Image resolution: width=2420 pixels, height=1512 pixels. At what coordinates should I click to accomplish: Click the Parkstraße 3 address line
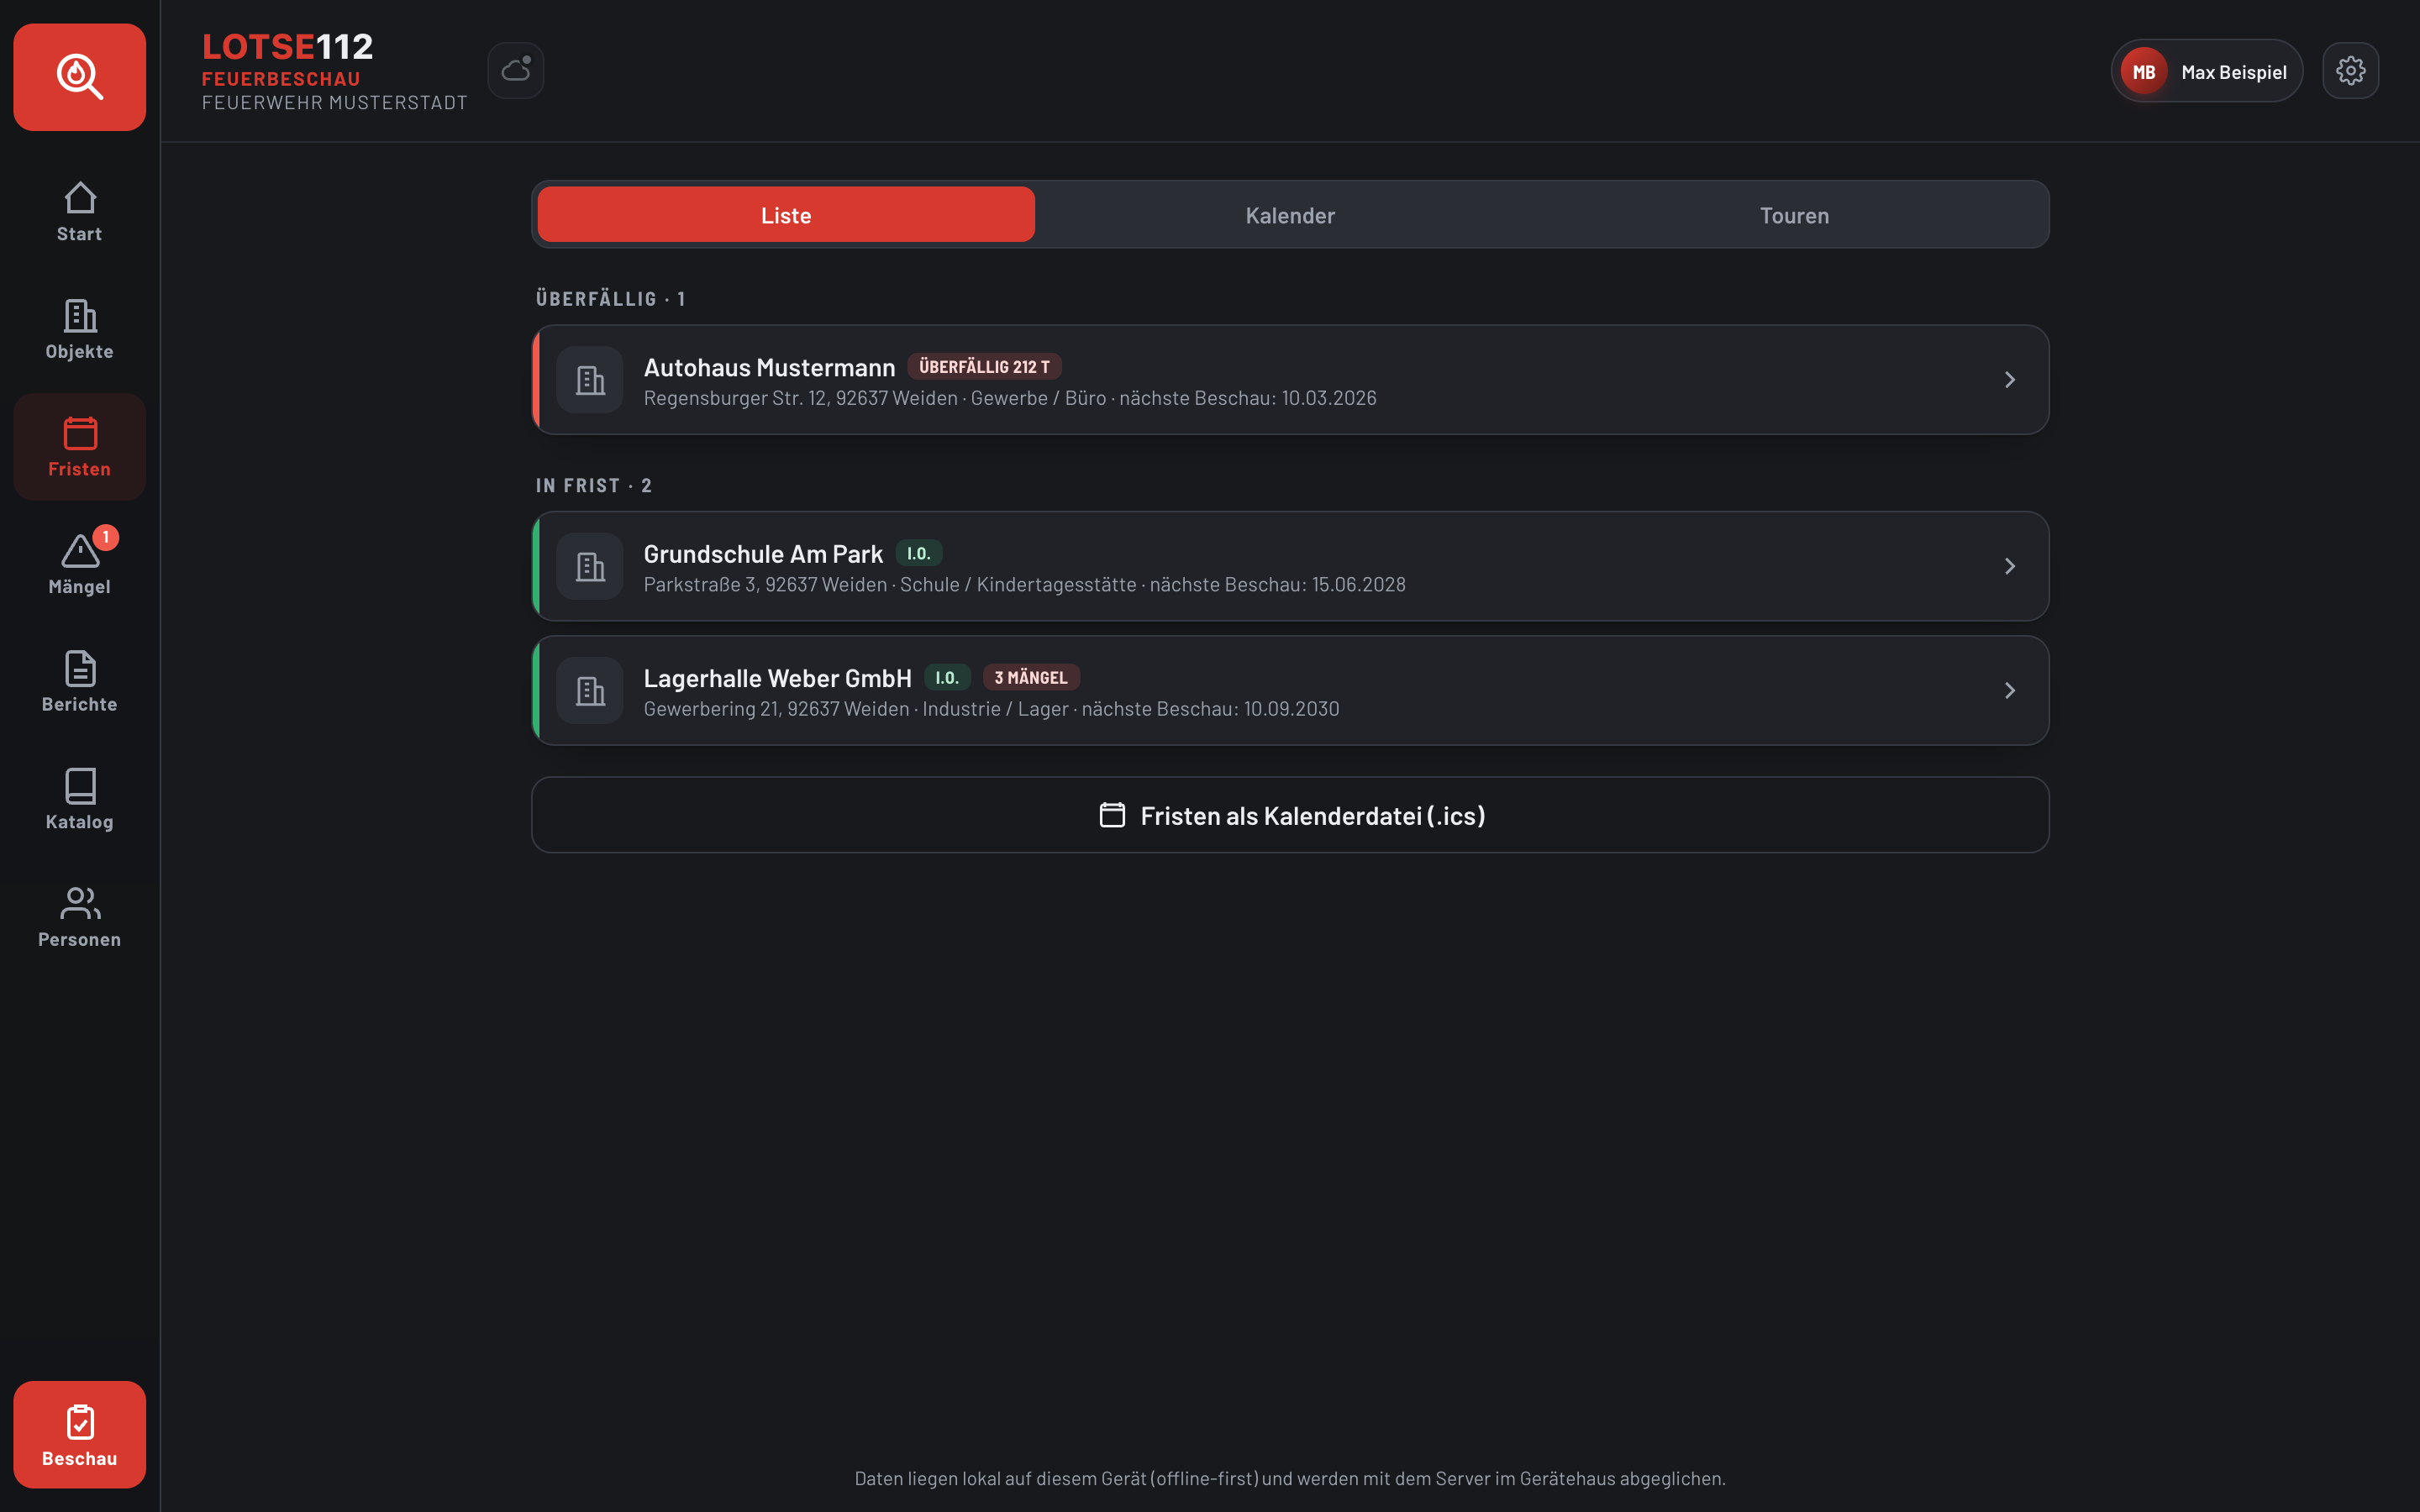1024,585
